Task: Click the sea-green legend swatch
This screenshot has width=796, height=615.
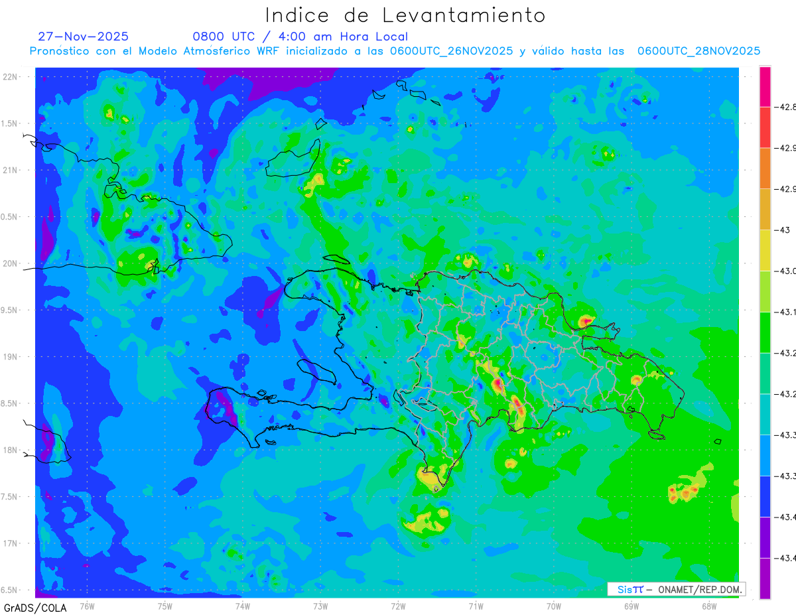Action: pos(765,374)
